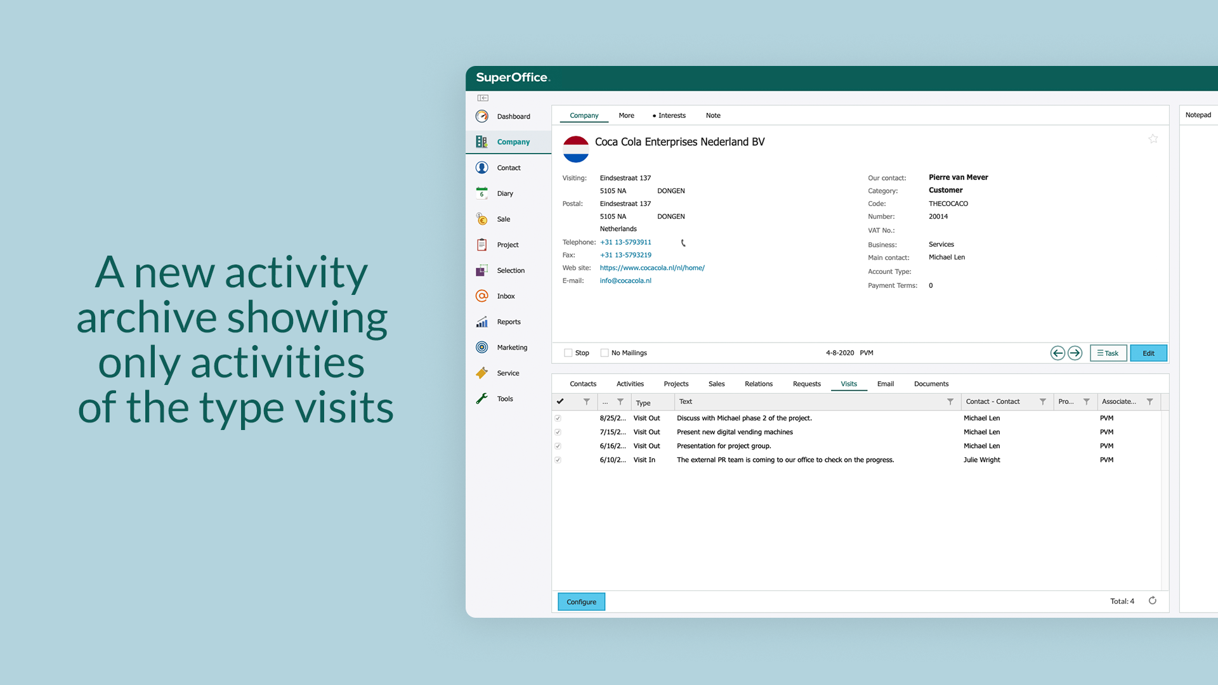
Task: Open the Notepad panel tab
Action: (1198, 115)
